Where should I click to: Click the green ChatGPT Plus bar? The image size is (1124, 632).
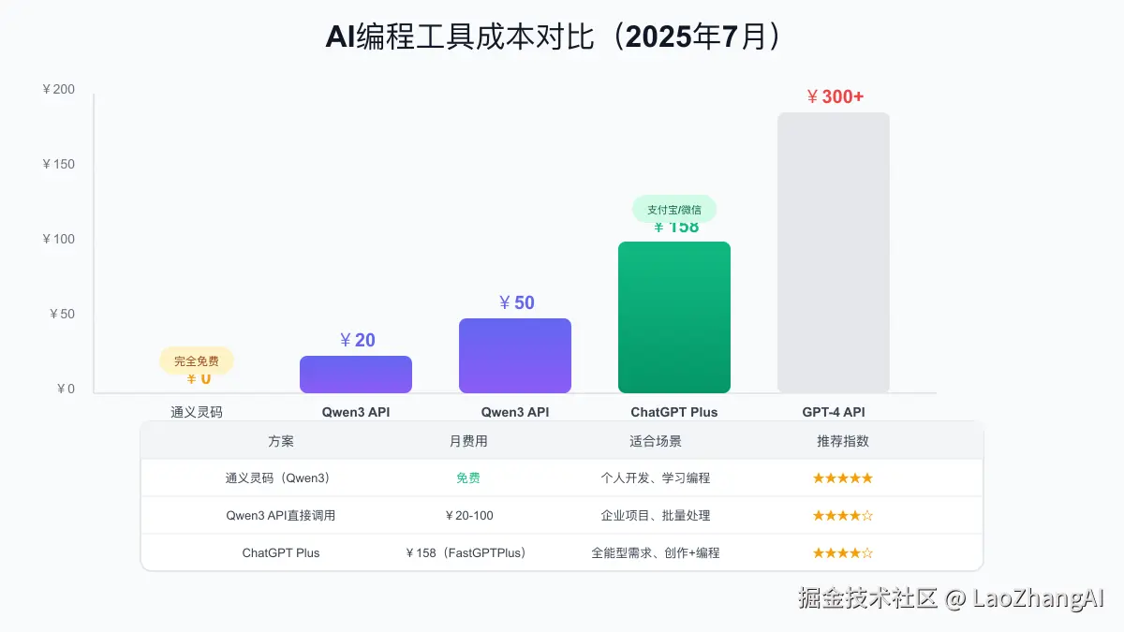[674, 316]
